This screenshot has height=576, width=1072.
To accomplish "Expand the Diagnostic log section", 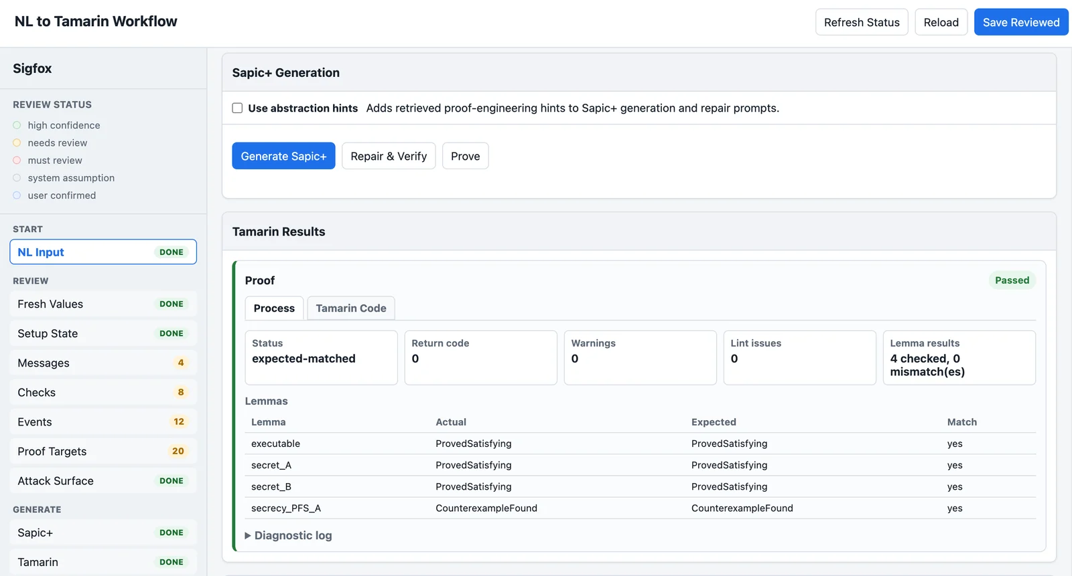I will (289, 535).
